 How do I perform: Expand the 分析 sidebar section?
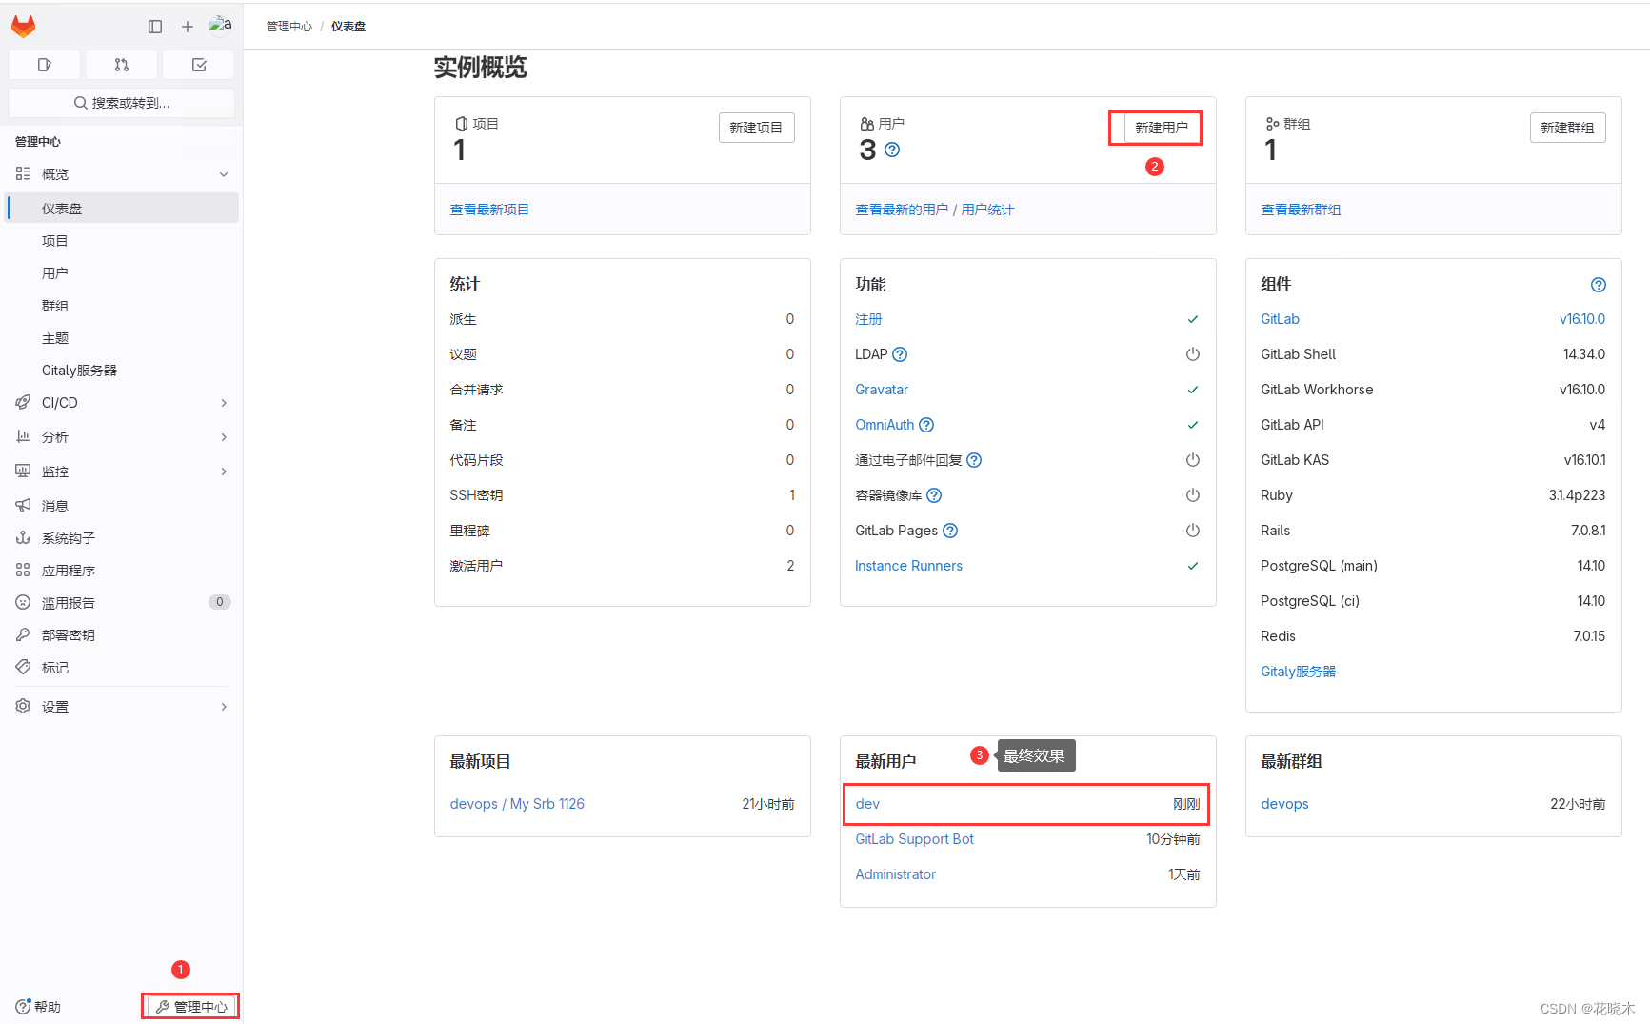(122, 437)
